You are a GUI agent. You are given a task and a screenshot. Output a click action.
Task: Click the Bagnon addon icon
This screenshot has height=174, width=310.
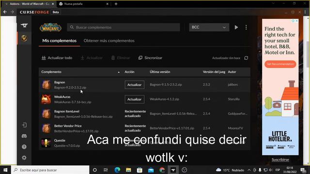[46, 85]
